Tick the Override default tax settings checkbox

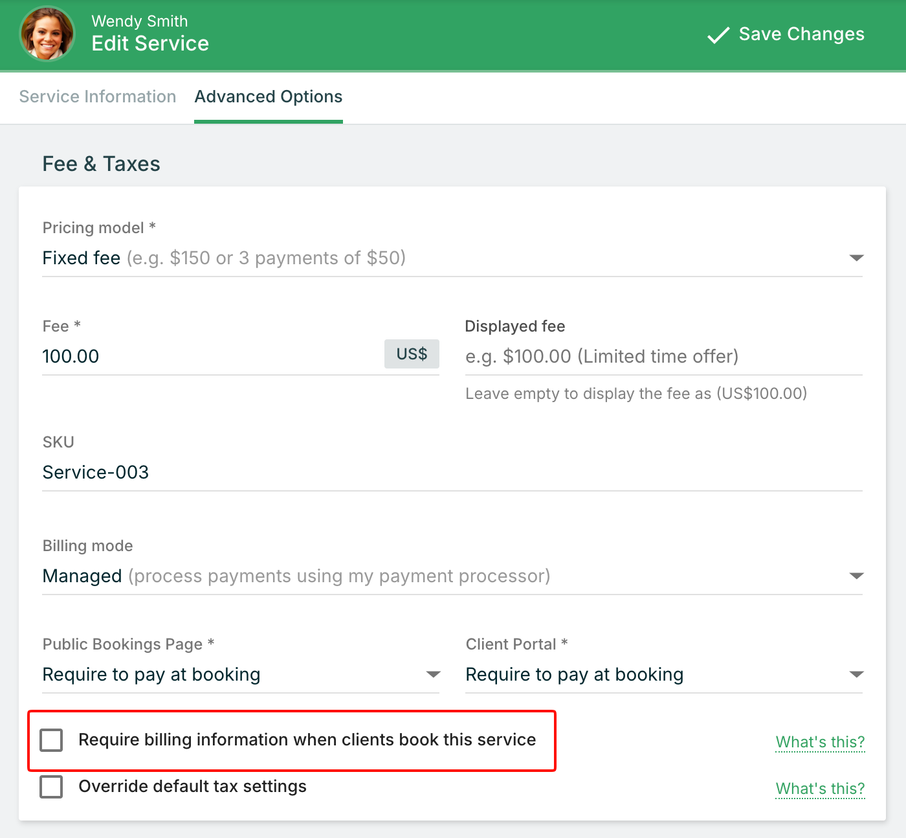[52, 787]
